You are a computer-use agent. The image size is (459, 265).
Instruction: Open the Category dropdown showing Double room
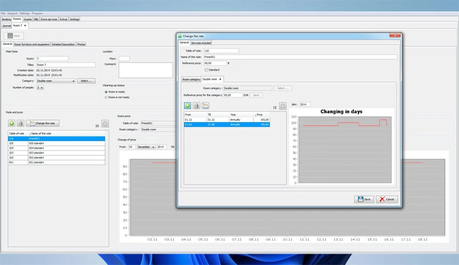coord(56,81)
